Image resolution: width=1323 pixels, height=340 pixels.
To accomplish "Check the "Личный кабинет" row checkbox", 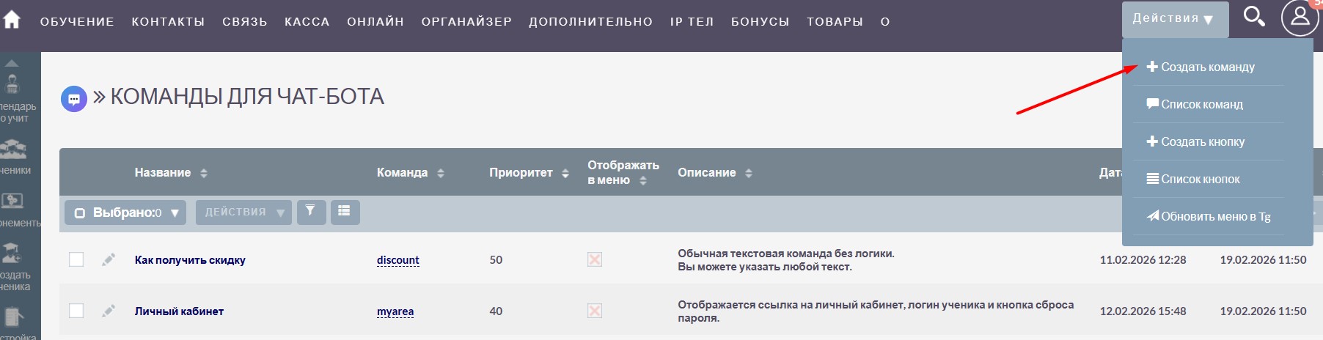I will coord(76,311).
